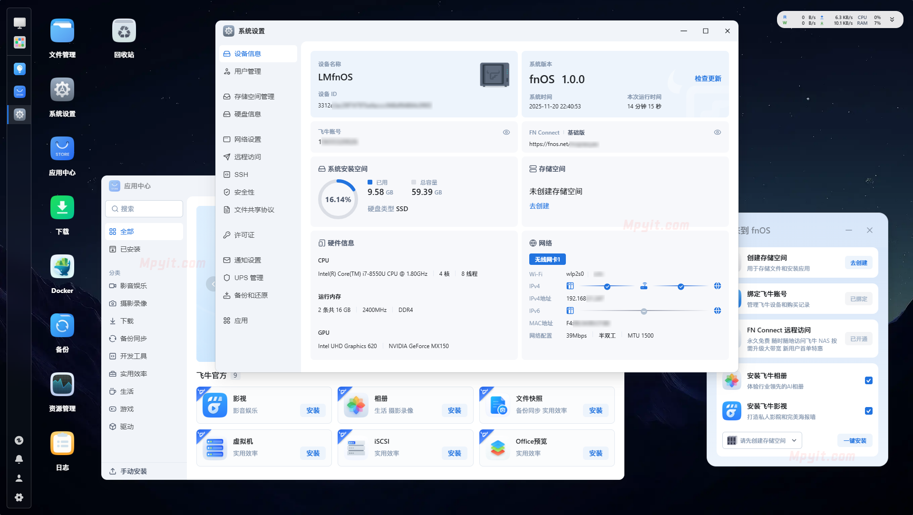The image size is (913, 515).
Task: Open UPS 管理 settings section
Action: coord(258,278)
